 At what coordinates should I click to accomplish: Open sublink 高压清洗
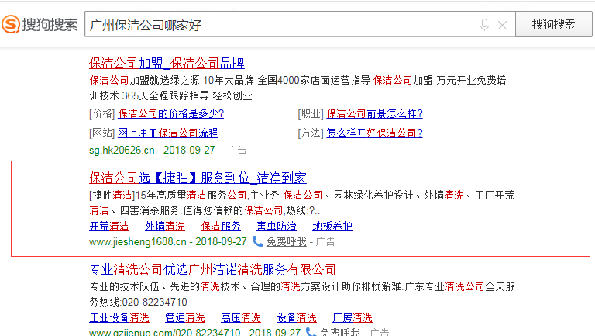pyautogui.click(x=241, y=317)
